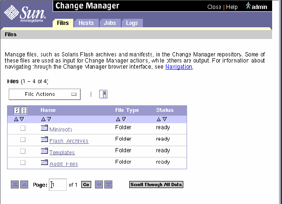Sort Status column ascending
This screenshot has height=204, width=282.
click(159, 119)
